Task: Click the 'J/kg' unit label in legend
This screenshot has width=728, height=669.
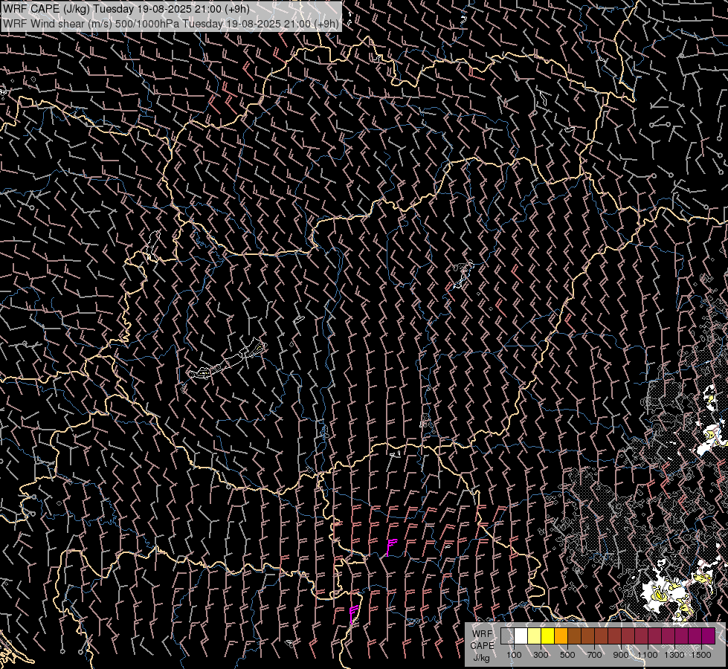Action: (481, 658)
